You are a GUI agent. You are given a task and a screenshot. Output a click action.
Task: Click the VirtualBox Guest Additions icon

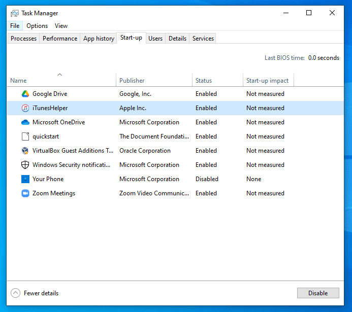click(x=25, y=151)
